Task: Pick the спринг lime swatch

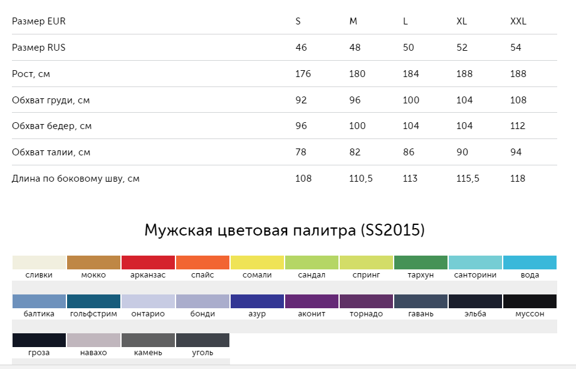Action: (366, 262)
